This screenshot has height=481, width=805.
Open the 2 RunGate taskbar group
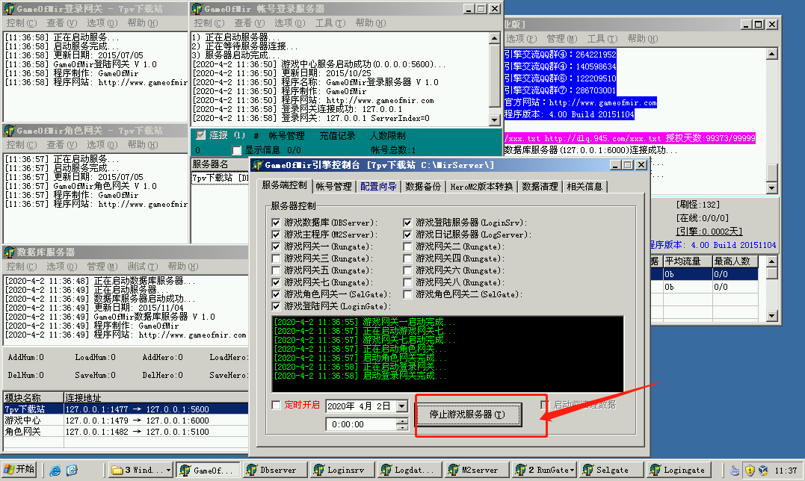(545, 470)
